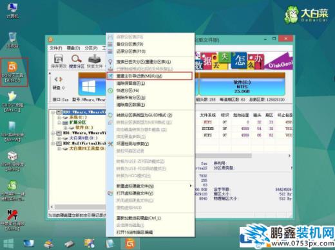Click the Search Partition (搜索分区) toolbar icon
This screenshot has height=250, width=335.
(x=77, y=61)
